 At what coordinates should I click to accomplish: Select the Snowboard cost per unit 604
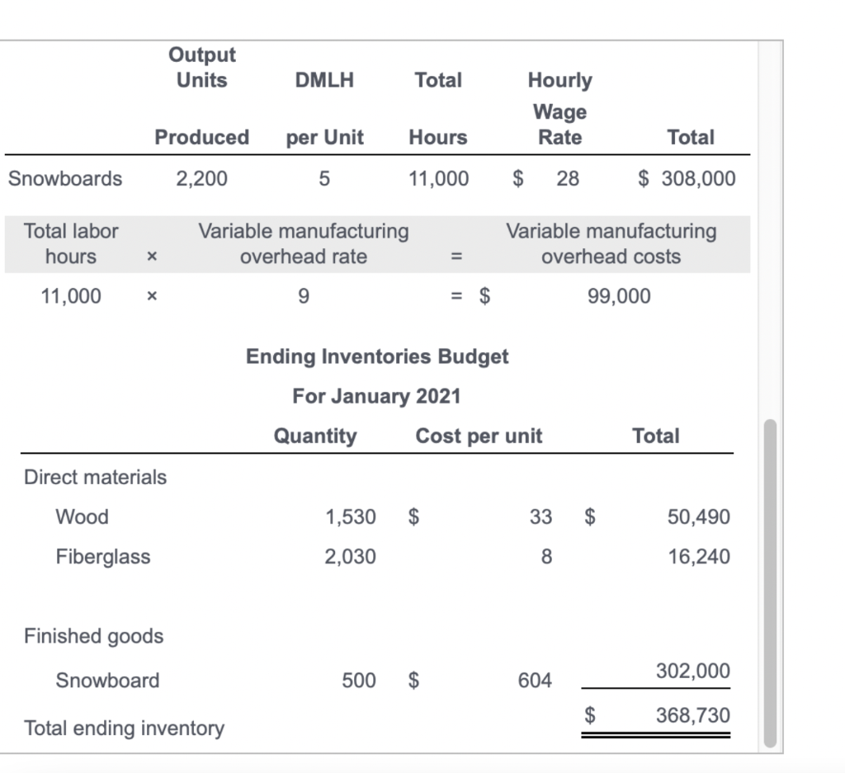535,680
